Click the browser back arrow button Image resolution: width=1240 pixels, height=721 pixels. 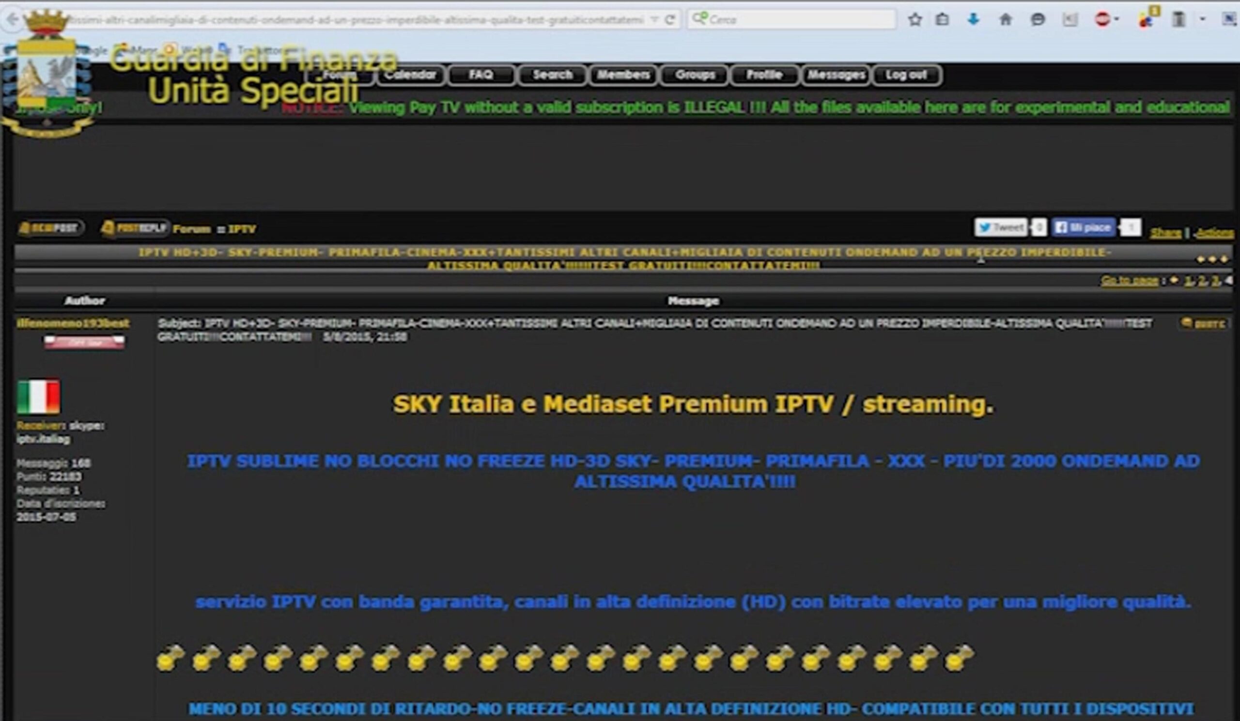pyautogui.click(x=12, y=20)
